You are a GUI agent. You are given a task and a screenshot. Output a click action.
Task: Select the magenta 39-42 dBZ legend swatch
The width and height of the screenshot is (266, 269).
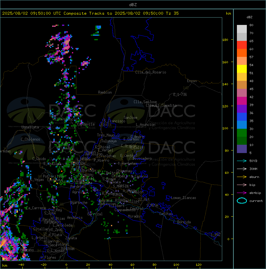pos(242,101)
